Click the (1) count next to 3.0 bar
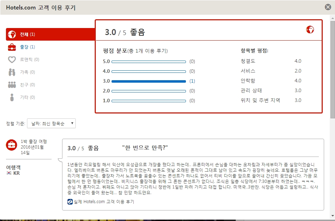 pos(192,81)
